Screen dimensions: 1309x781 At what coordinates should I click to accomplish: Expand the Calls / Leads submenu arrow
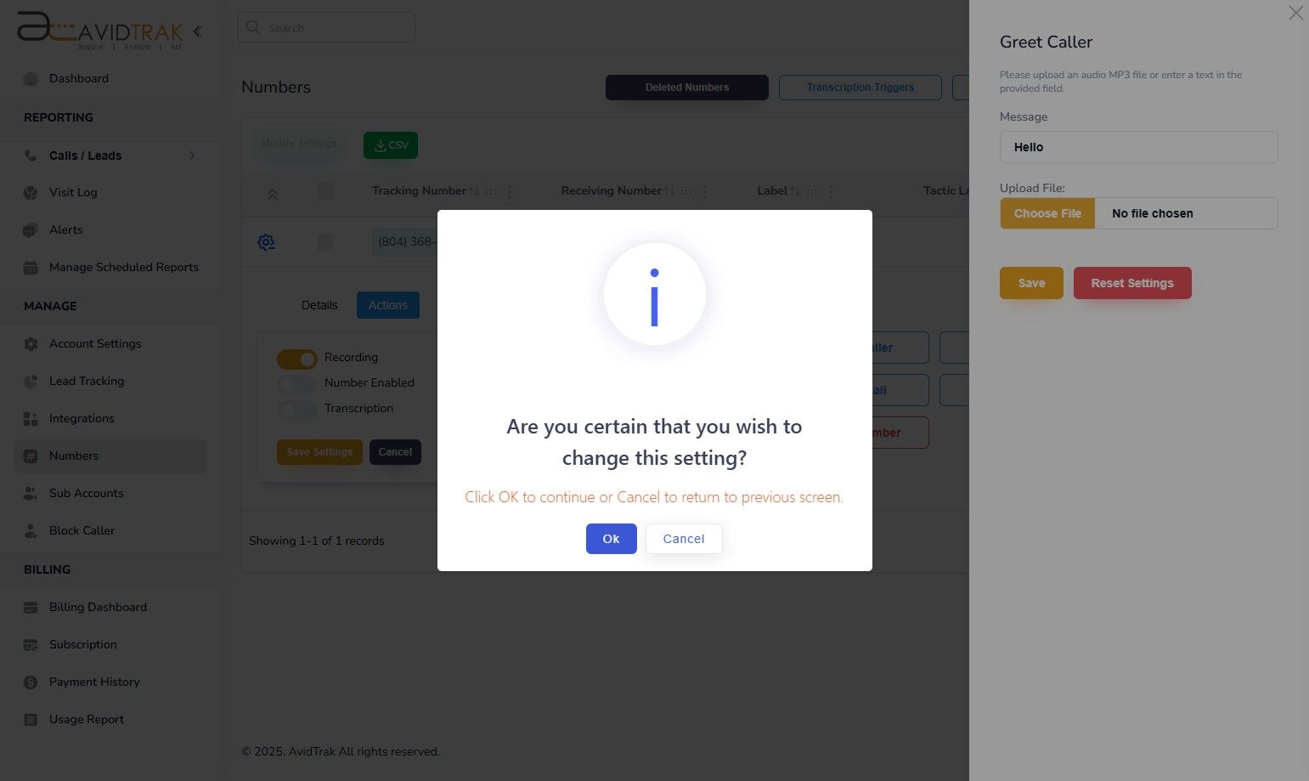192,156
